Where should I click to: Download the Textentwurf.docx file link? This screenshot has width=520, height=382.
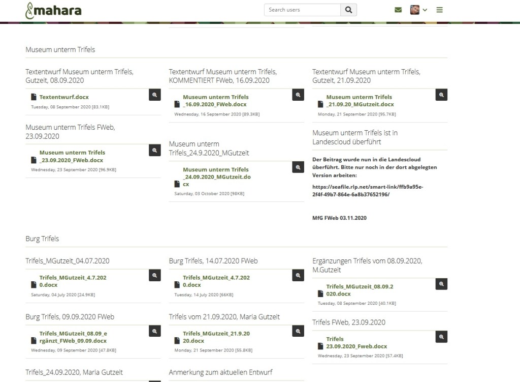(64, 97)
